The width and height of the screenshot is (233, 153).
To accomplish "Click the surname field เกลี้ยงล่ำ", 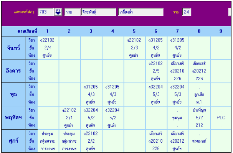I will [x=141, y=12].
